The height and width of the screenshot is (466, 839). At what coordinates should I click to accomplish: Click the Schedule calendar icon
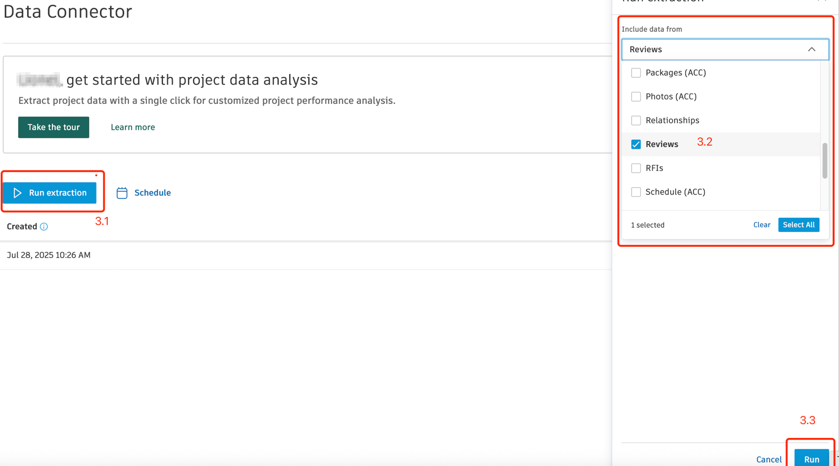(122, 193)
